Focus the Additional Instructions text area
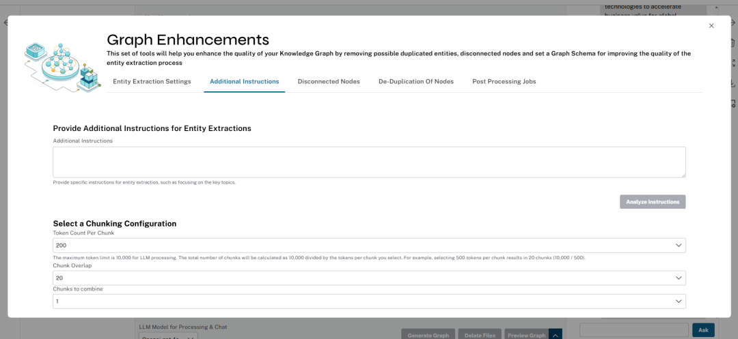738x339 pixels. [369, 162]
